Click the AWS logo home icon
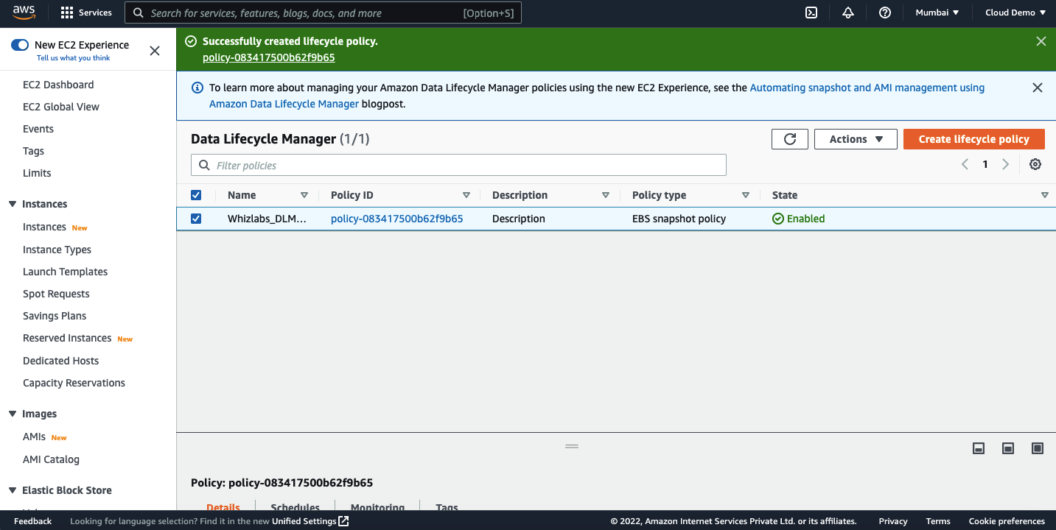Viewport: 1056px width, 530px height. pos(24,13)
